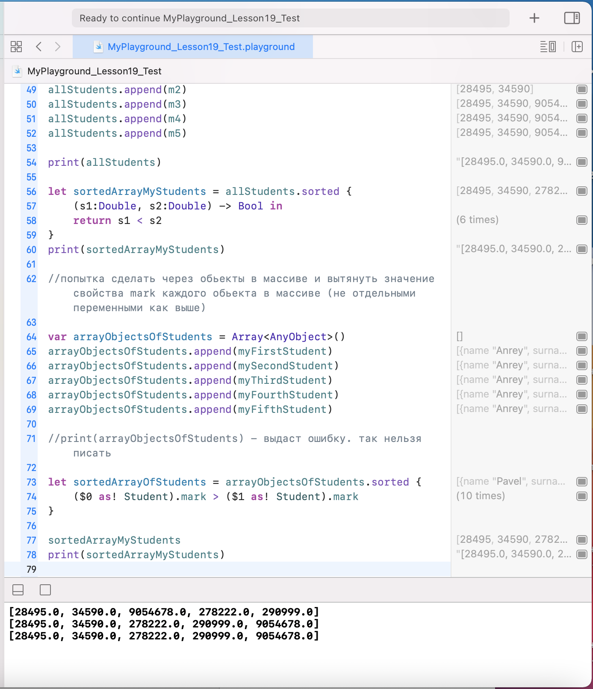This screenshot has width=593, height=689.
Task: Click 'sorted' keyword on line 56
Action: pos(321,191)
